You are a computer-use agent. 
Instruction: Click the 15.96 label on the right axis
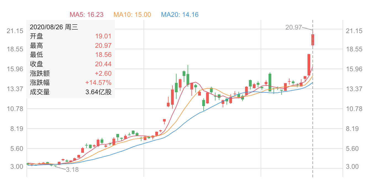click(x=354, y=69)
